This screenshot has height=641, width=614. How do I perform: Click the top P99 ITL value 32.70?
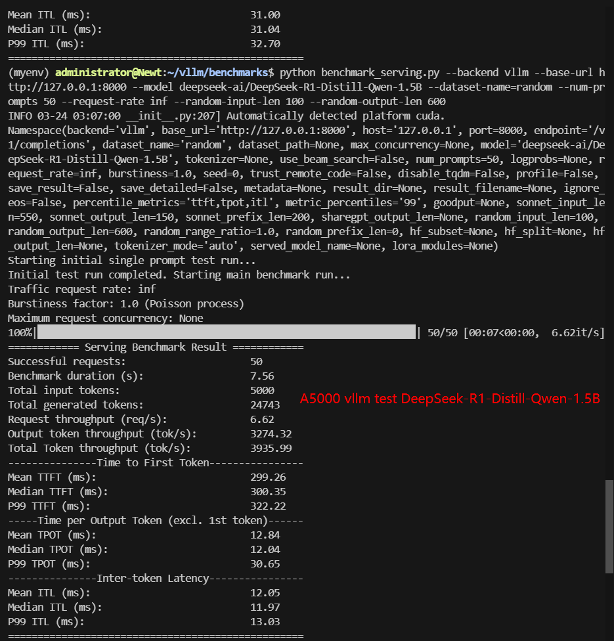(265, 44)
